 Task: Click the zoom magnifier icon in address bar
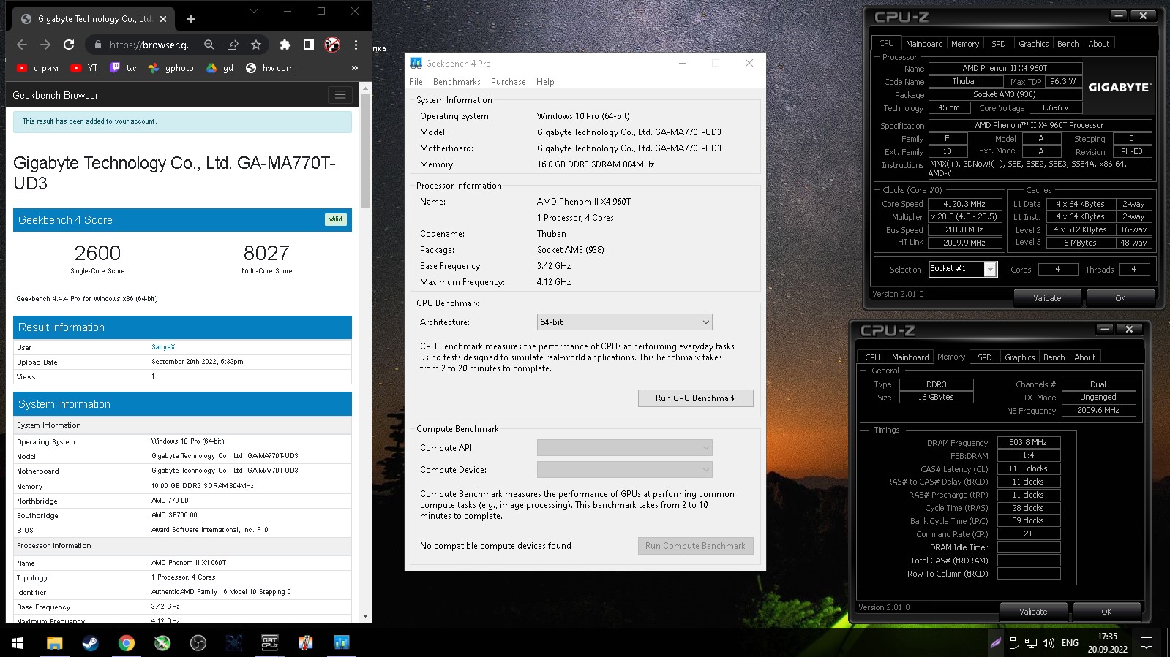tap(209, 45)
